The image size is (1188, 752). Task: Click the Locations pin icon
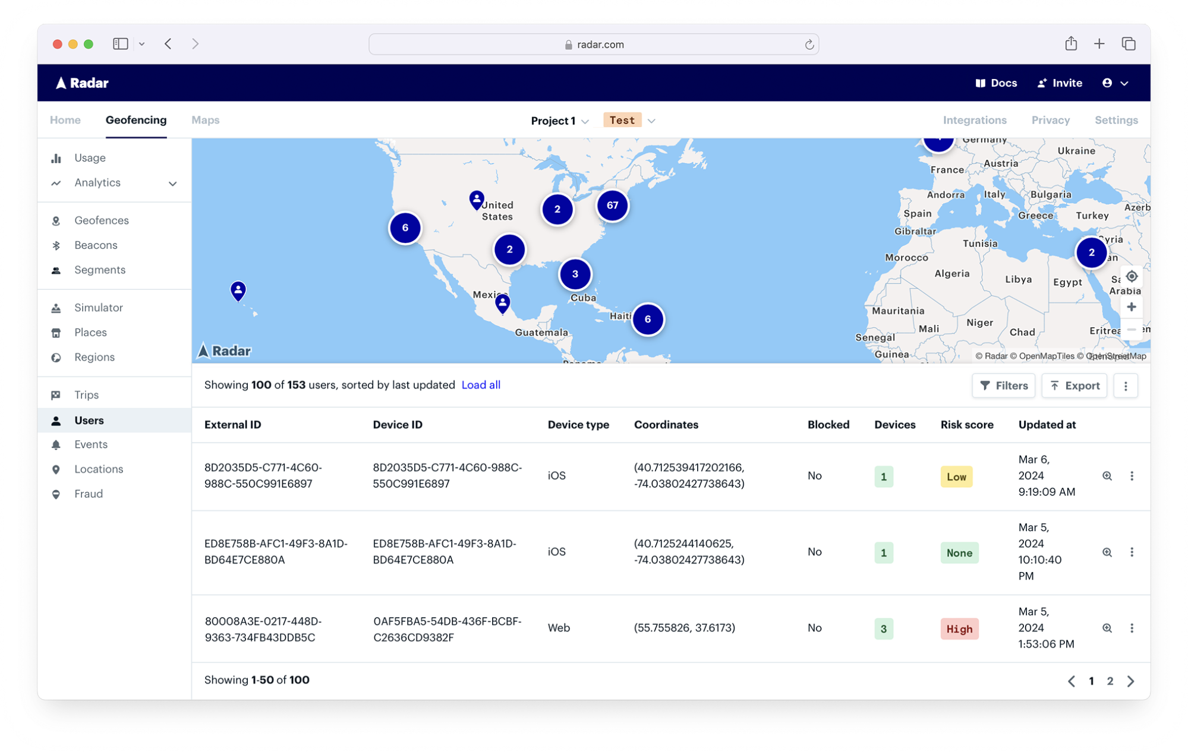(56, 469)
